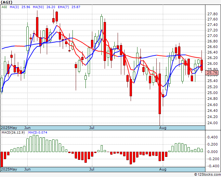
Task: Click 2025May on the price chart axis
Action: (x=9, y=128)
